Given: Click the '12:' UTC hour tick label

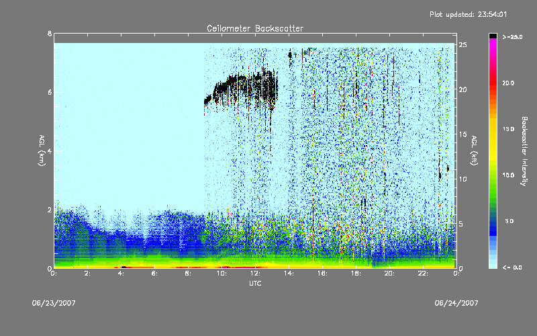Looking at the screenshot, I should click(x=256, y=274).
